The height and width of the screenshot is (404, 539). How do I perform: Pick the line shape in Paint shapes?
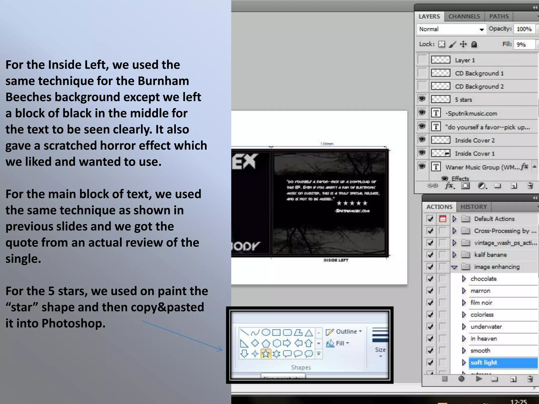coord(244,332)
